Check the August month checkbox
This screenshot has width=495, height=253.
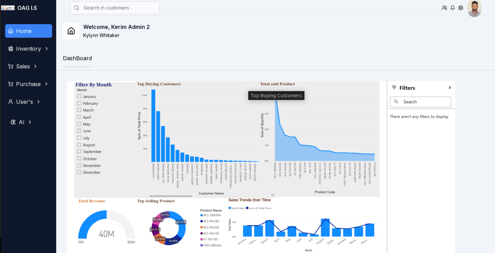tap(79, 145)
